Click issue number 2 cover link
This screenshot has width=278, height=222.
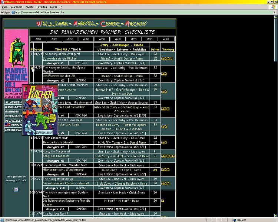(32, 68)
